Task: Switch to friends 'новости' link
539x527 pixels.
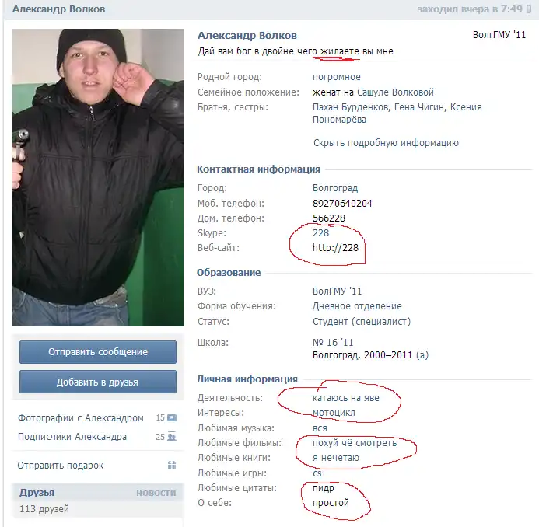Action: point(156,493)
